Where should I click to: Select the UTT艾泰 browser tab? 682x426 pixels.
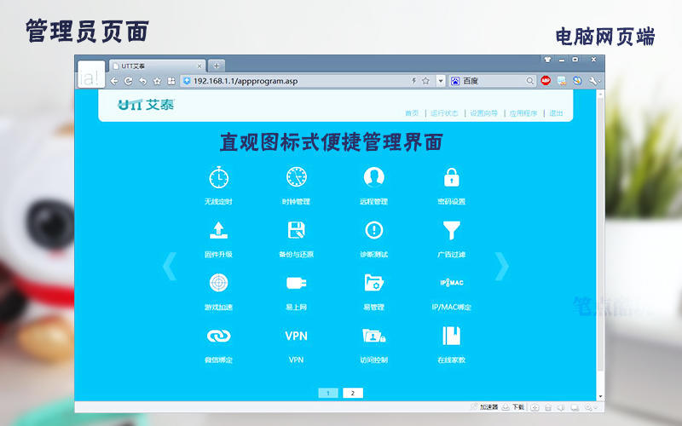coord(155,66)
